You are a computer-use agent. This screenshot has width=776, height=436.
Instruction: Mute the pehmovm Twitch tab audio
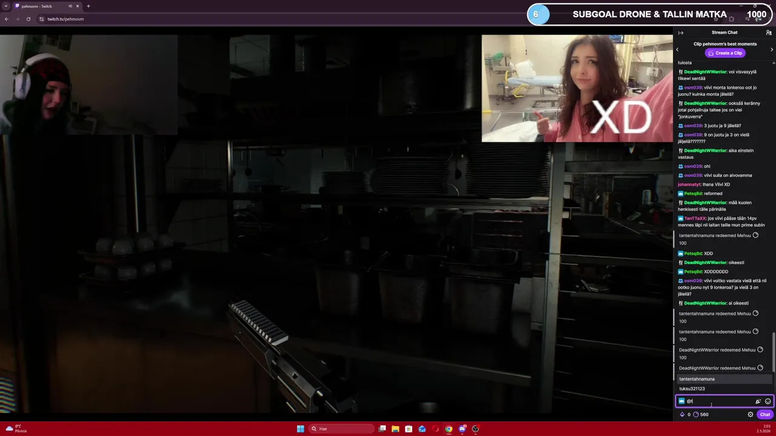[70, 6]
